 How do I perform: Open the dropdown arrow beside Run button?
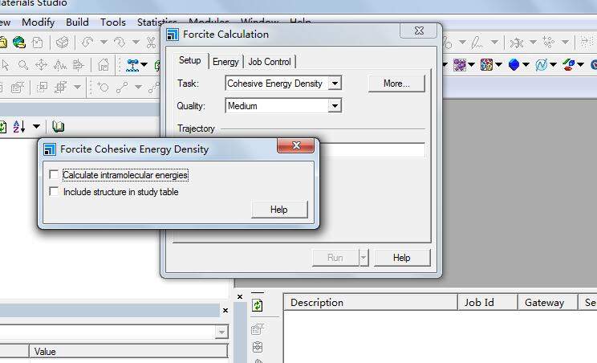[363, 258]
